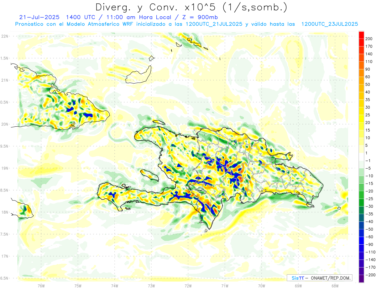The image size is (376, 290).
Task: Click the 71W longitude label
Action: 225,286
